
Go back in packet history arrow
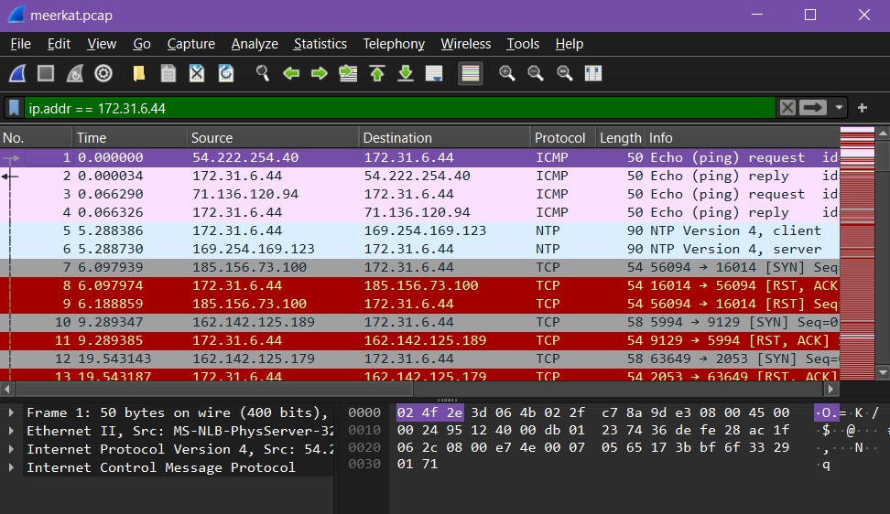tap(291, 73)
